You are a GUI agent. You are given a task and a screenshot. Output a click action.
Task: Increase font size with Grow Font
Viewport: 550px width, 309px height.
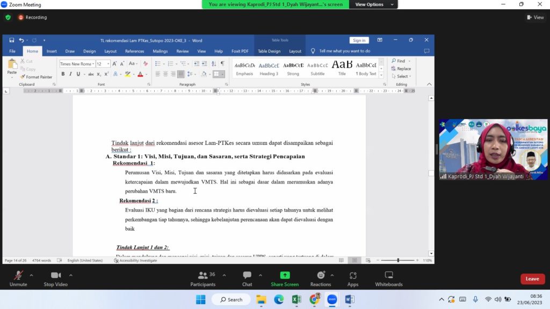(114, 64)
